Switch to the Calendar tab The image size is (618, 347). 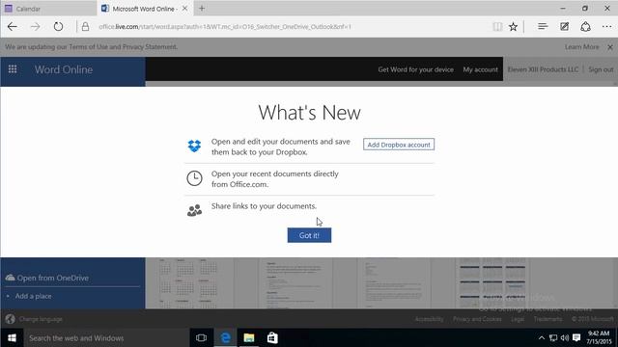[48, 9]
